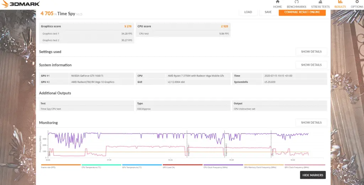Toggle the GPU Temperature legend

pos(142,166)
